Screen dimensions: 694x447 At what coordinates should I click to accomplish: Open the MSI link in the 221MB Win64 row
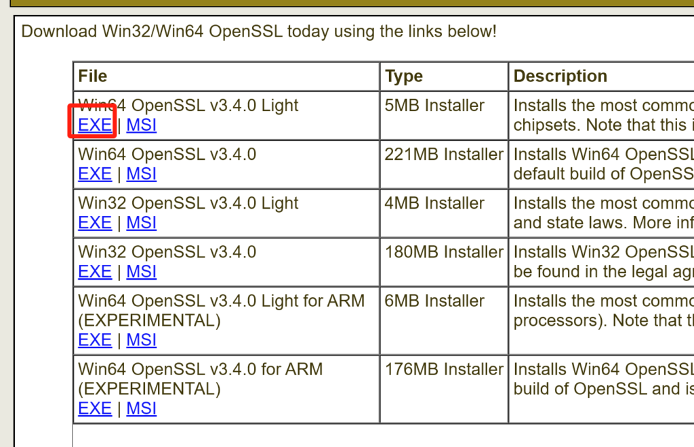pyautogui.click(x=141, y=174)
